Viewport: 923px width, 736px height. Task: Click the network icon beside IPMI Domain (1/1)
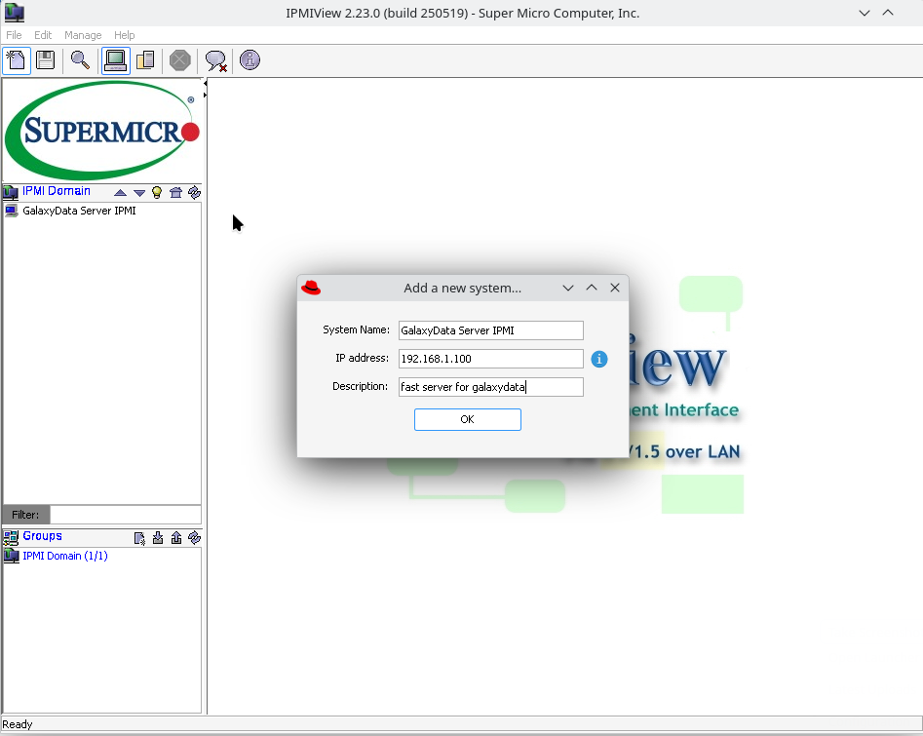click(11, 556)
